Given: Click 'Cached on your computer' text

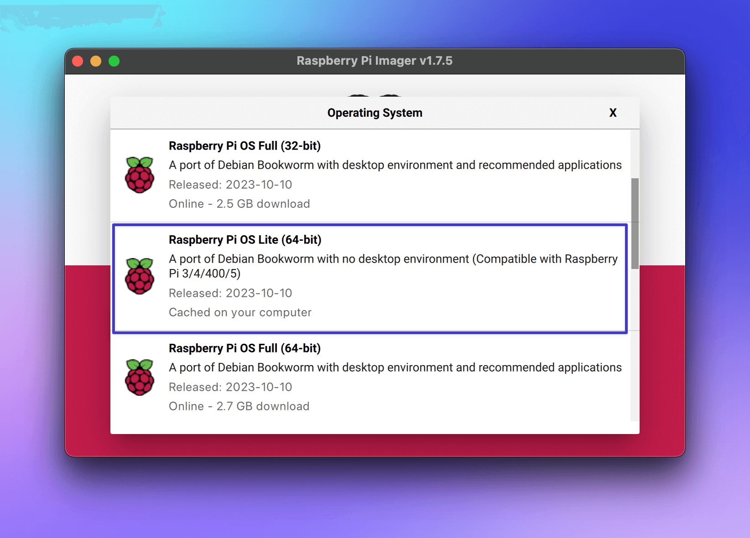Looking at the screenshot, I should (x=240, y=312).
